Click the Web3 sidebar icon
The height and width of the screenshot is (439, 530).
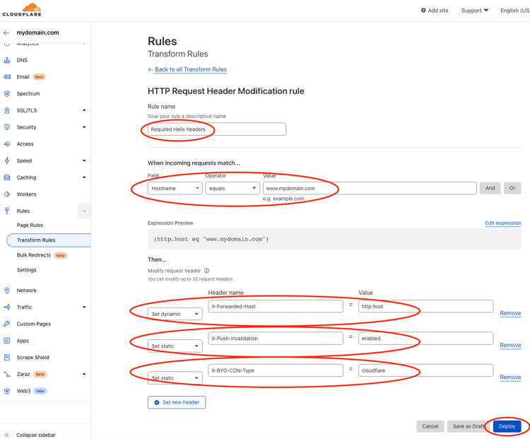[x=7, y=391]
